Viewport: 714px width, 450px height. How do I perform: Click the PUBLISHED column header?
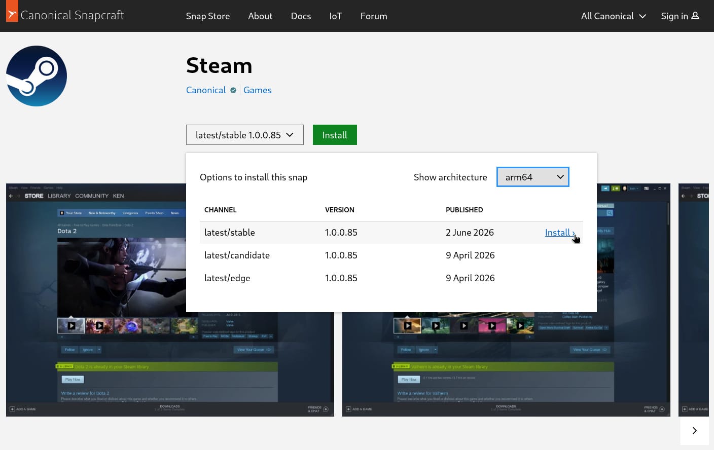pos(465,210)
